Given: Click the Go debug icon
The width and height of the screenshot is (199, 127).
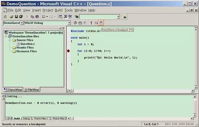Looking at the screenshot, I should [96, 23].
